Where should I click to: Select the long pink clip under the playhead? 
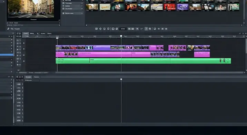(x=105, y=55)
